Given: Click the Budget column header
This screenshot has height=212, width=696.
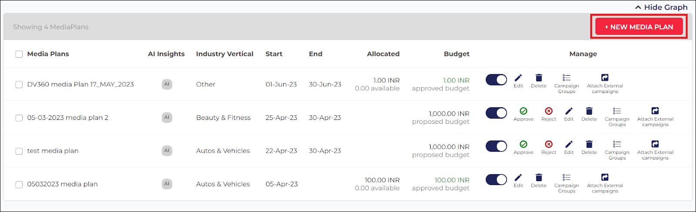Looking at the screenshot, I should coord(456,54).
